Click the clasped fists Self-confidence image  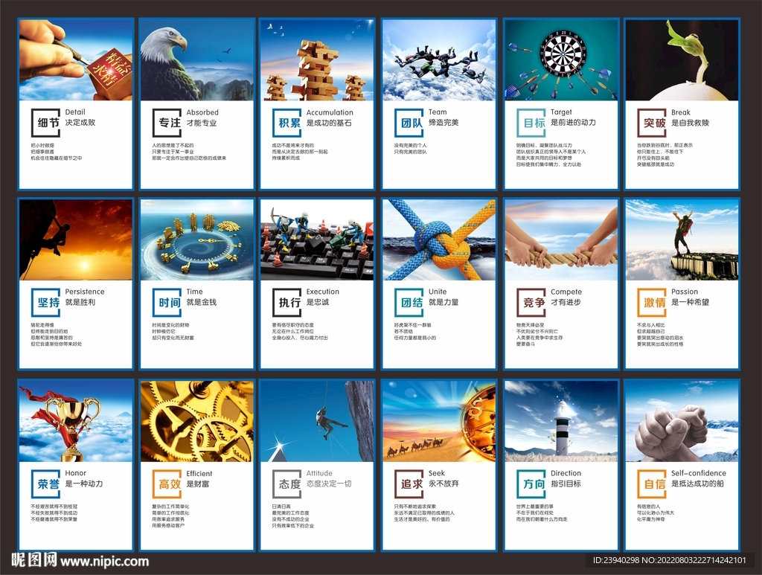682,421
